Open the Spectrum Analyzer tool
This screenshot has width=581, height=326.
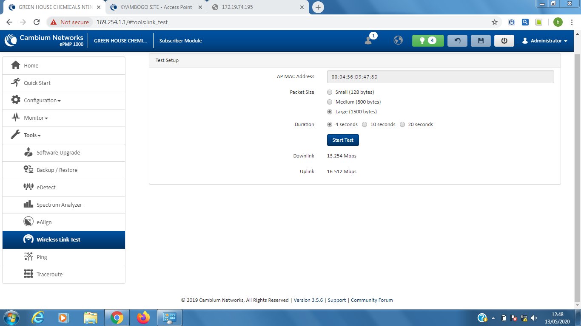pyautogui.click(x=59, y=205)
